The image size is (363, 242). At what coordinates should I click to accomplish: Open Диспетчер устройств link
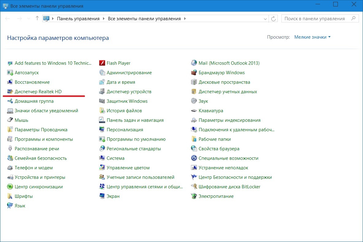click(x=129, y=92)
